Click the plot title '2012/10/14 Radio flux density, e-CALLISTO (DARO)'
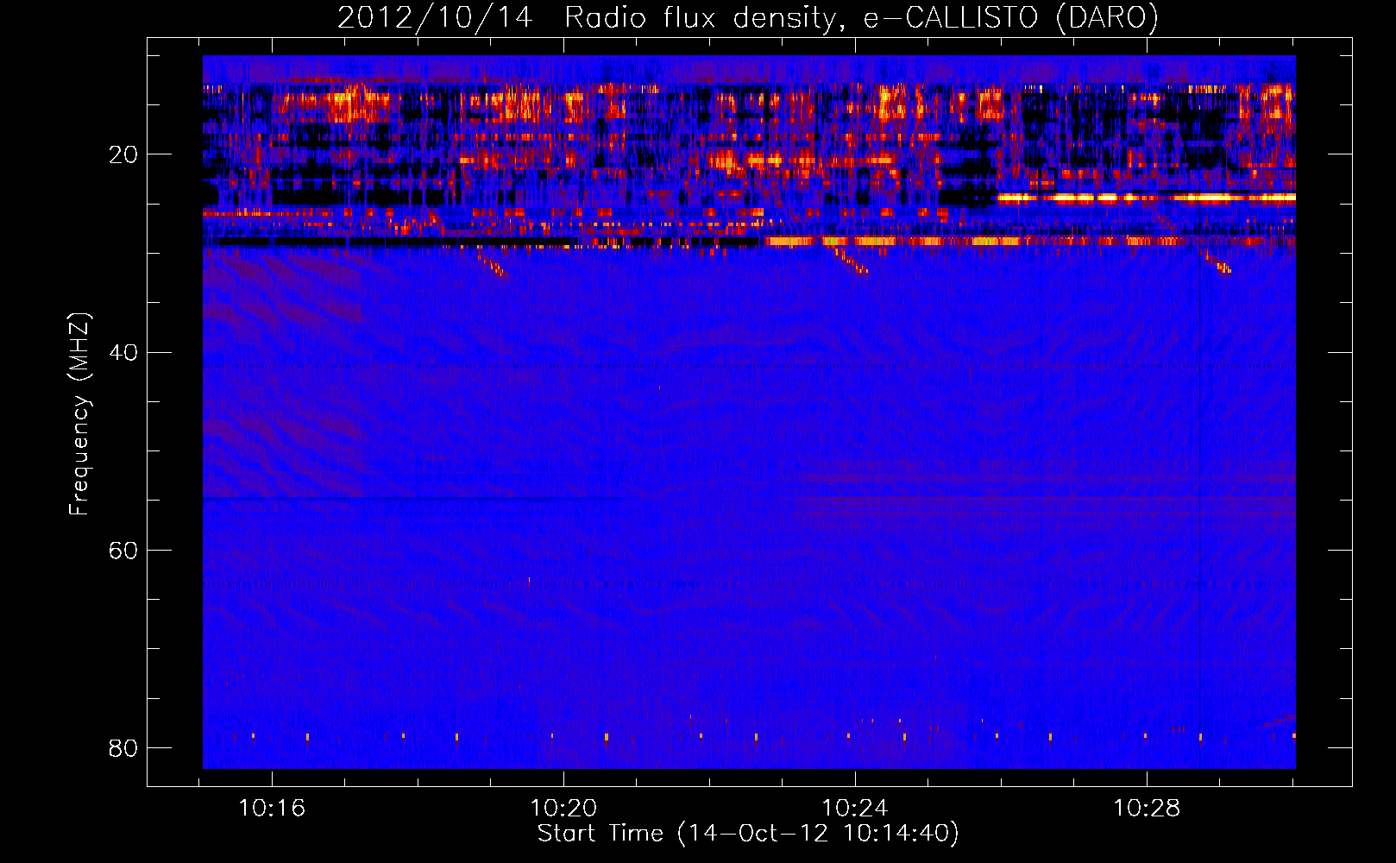 click(x=748, y=17)
